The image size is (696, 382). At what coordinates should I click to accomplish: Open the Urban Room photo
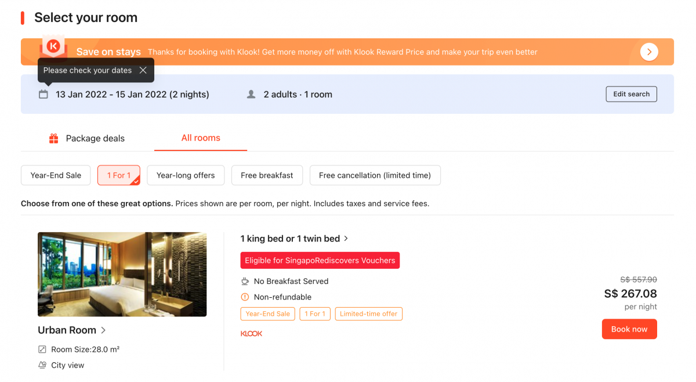click(x=122, y=275)
